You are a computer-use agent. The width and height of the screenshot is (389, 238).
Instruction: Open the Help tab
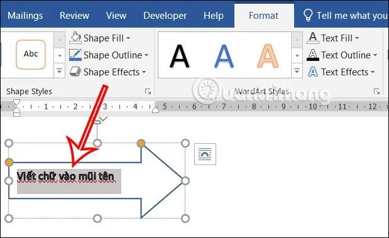click(x=214, y=16)
